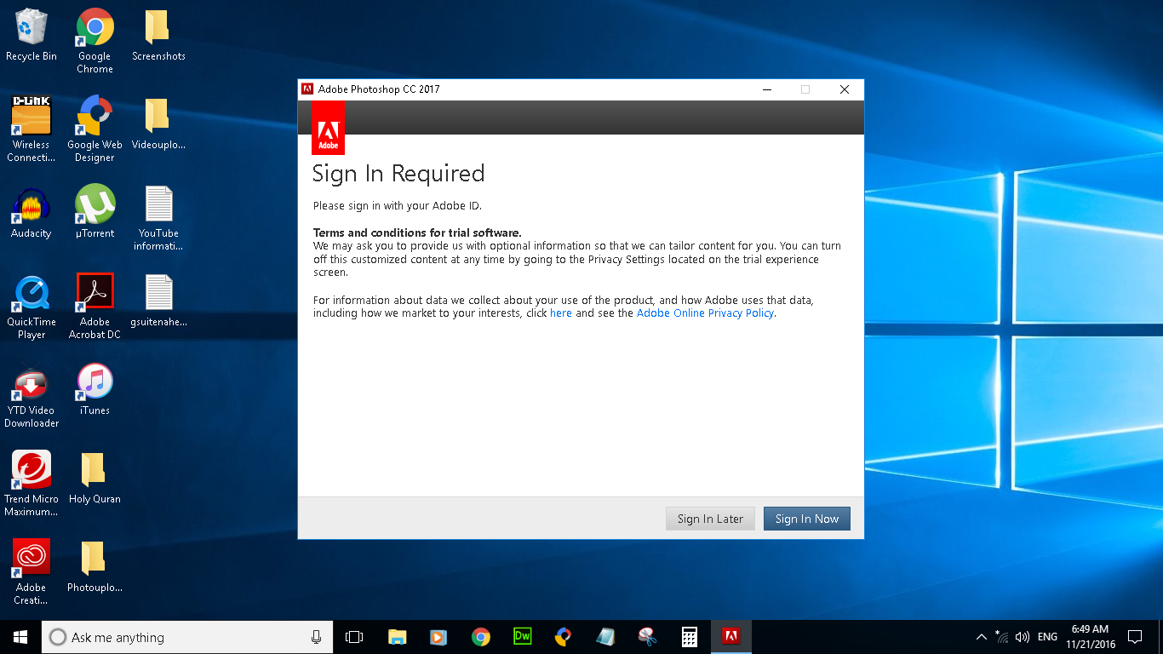This screenshot has width=1163, height=654.
Task: Open the clock showing 6:49 AM
Action: pos(1091,637)
